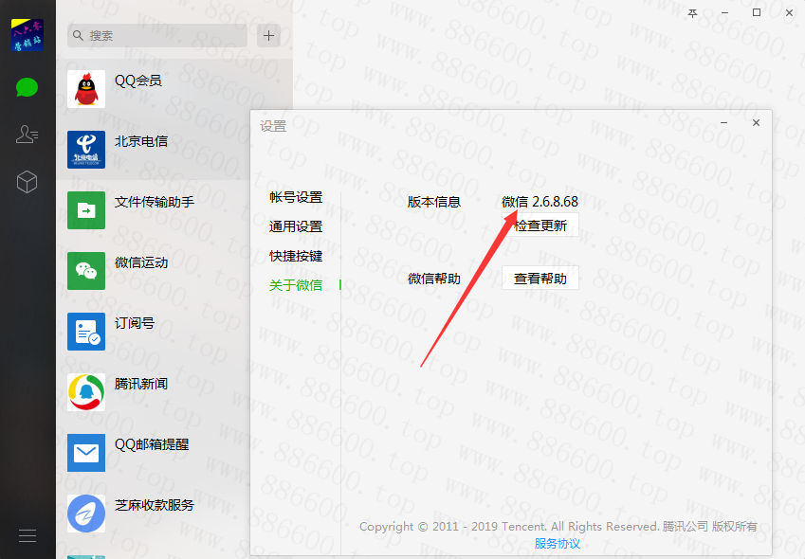
Task: Select 通用设置 tab
Action: 296,226
